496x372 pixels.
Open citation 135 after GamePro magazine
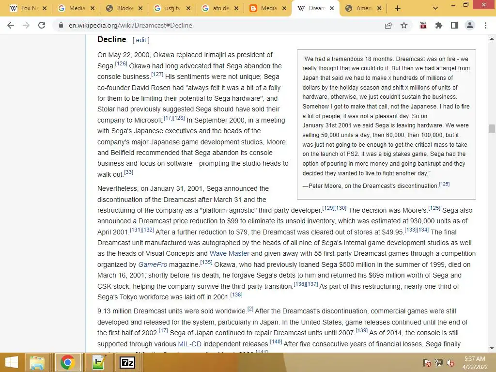pos(206,262)
